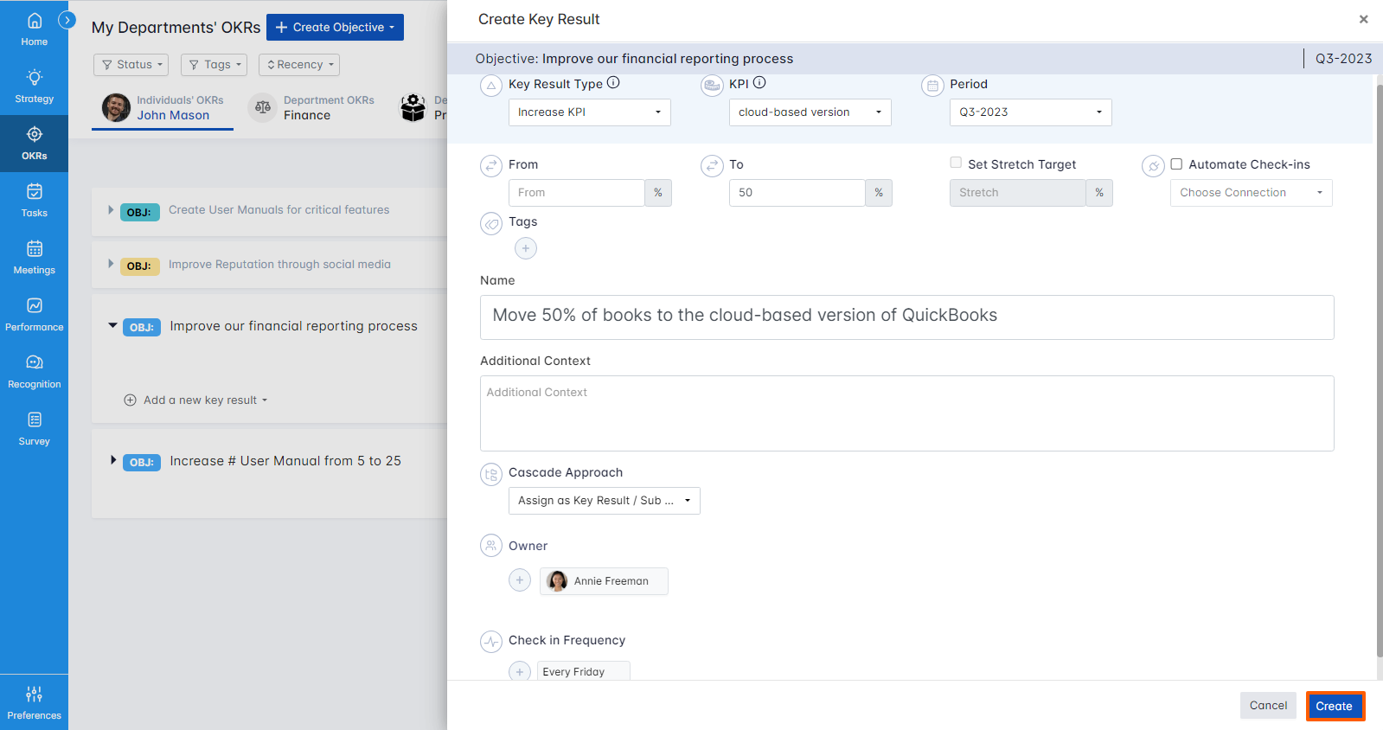Viewport: 1383px width, 730px height.
Task: Open Preferences at sidebar bottom
Action: (34, 702)
